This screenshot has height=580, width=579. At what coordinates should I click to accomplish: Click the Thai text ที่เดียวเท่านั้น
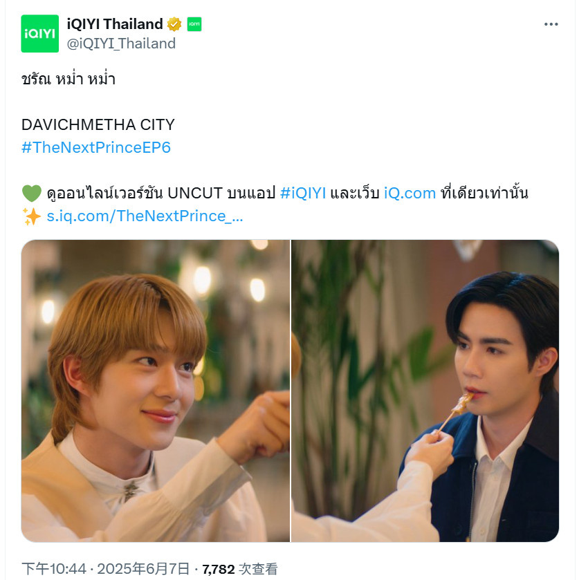484,192
